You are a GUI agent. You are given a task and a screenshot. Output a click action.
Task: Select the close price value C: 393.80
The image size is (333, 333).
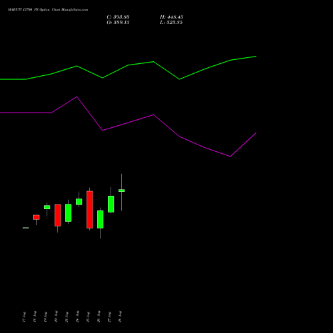[x=118, y=17]
